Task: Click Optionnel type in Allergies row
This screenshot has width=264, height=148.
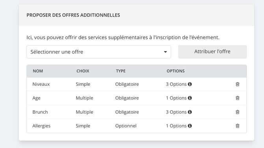Action: [126, 126]
